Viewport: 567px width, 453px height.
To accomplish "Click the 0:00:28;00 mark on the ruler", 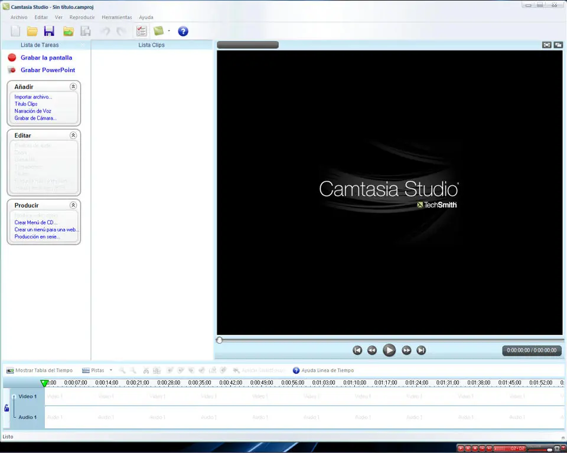I will click(168, 382).
